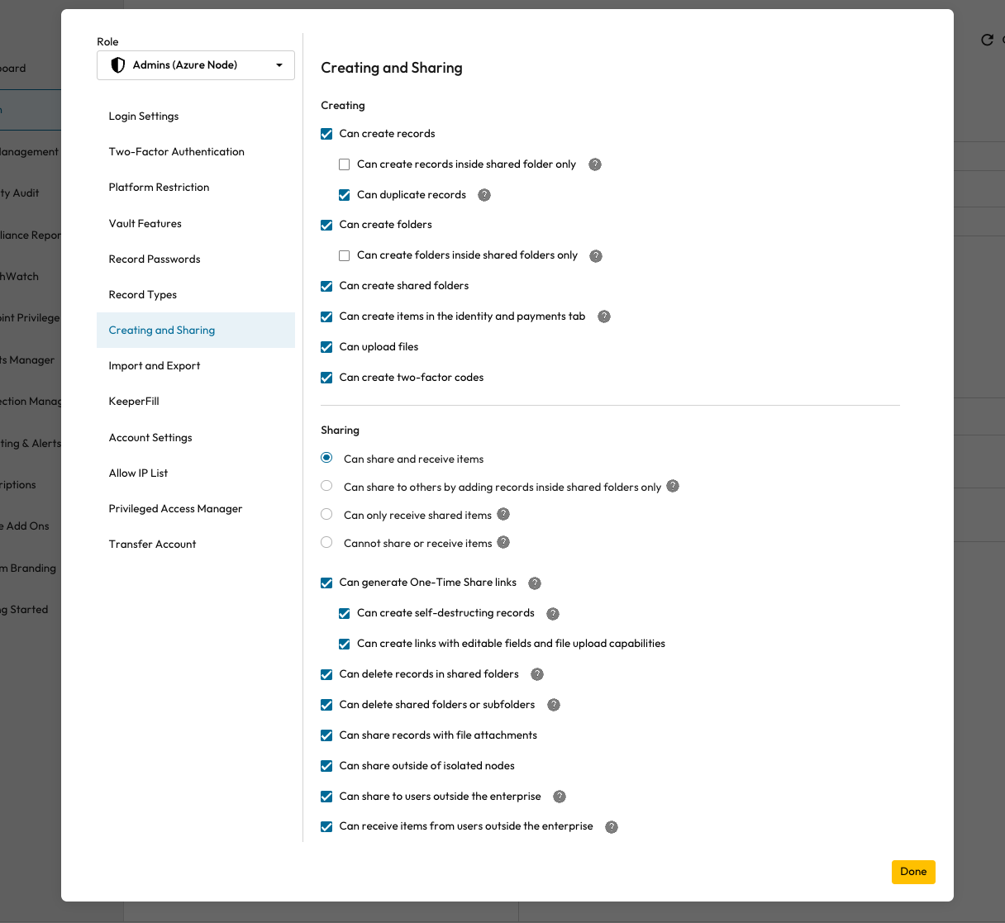Switch to Import and Export settings
The height and width of the screenshot is (923, 1005).
click(x=155, y=366)
